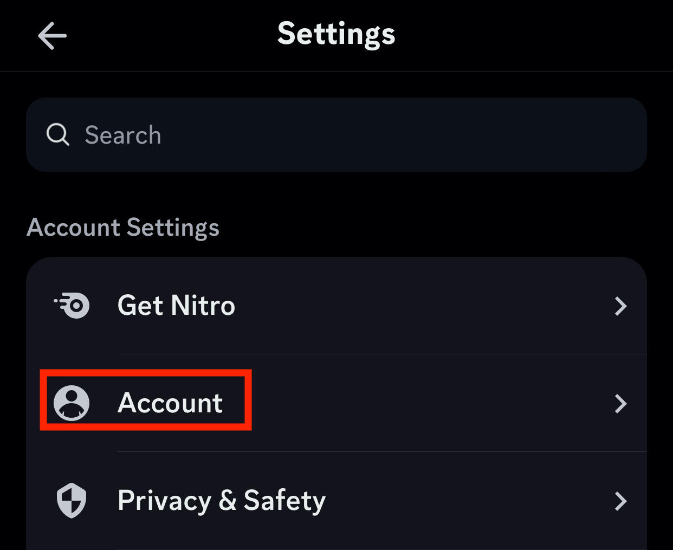Expand the Get Nitro row using its chevron
The height and width of the screenshot is (550, 673).
tap(621, 306)
